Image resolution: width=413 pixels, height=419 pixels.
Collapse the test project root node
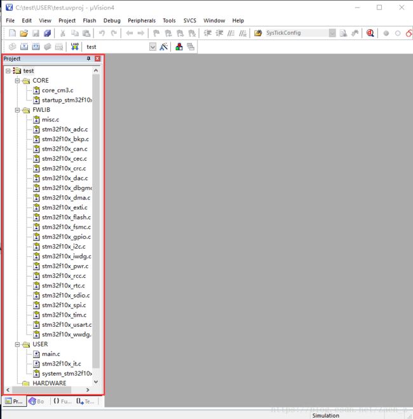[8, 71]
